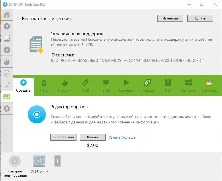Open the Home sidebar icon
The image size is (222, 181).
(x=7, y=15)
